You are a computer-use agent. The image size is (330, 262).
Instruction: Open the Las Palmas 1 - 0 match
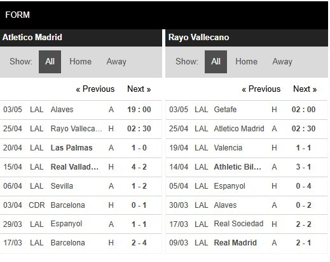(x=81, y=148)
